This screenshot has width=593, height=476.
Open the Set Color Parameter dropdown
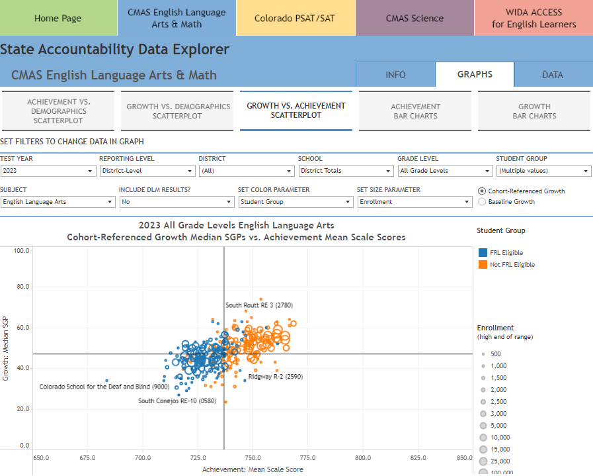[296, 202]
